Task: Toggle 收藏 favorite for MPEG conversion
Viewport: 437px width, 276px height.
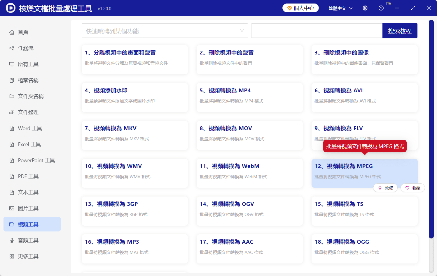Action: click(x=413, y=188)
